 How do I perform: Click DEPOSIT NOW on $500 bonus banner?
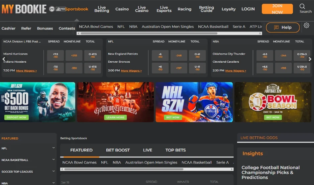(16, 117)
